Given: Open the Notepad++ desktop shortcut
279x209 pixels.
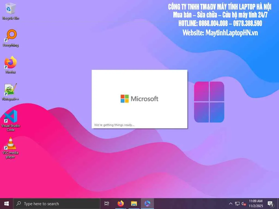Looking at the screenshot, I should [x=11, y=92].
